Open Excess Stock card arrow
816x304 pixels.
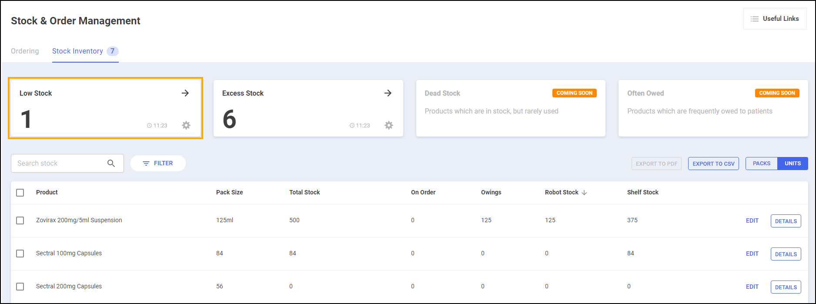[388, 93]
